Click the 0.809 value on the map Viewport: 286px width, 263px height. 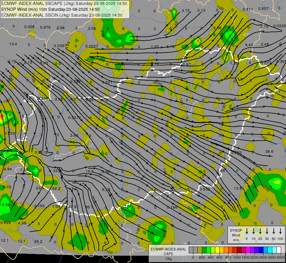coord(43,99)
